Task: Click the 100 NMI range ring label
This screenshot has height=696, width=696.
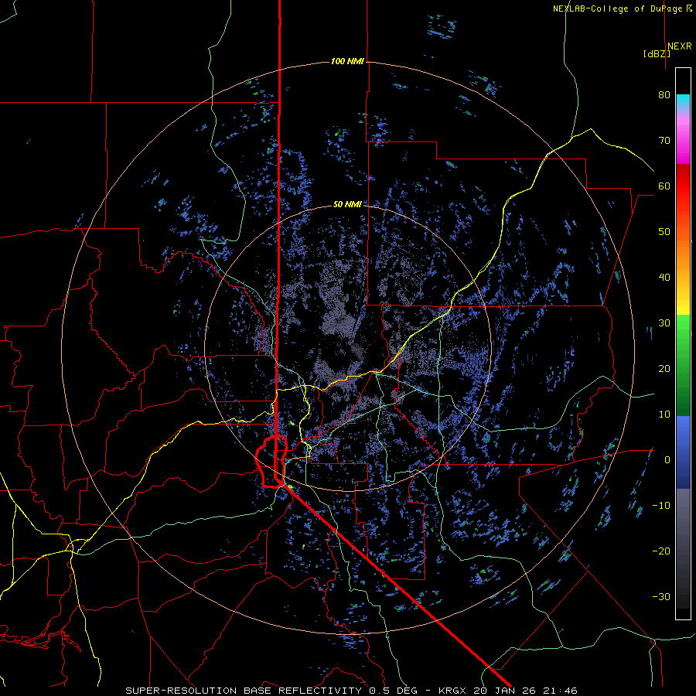Action: 347,61
